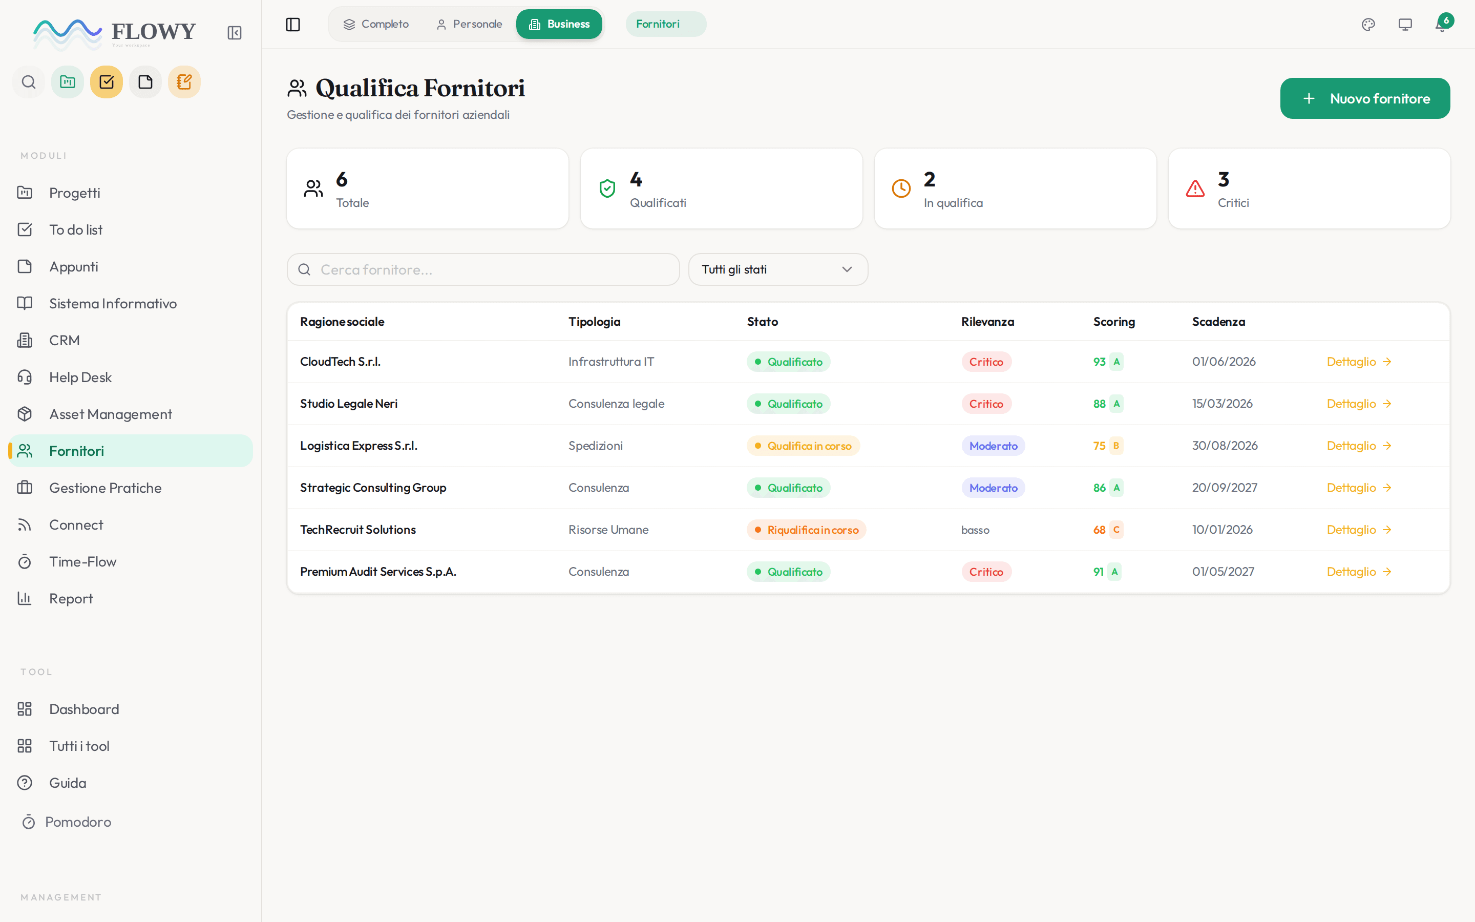Click the Fornitori breadcrumb chip
The height and width of the screenshot is (922, 1475).
point(666,25)
